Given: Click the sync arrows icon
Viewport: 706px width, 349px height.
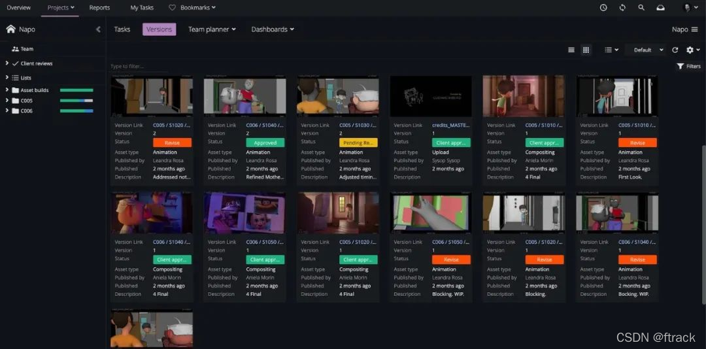Looking at the screenshot, I should pos(622,8).
